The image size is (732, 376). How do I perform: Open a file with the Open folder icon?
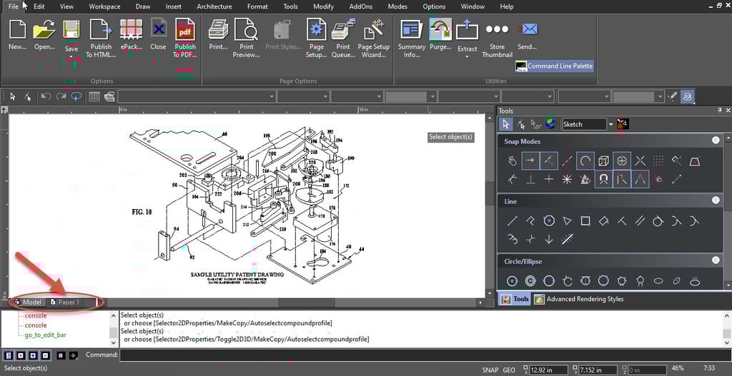44,30
